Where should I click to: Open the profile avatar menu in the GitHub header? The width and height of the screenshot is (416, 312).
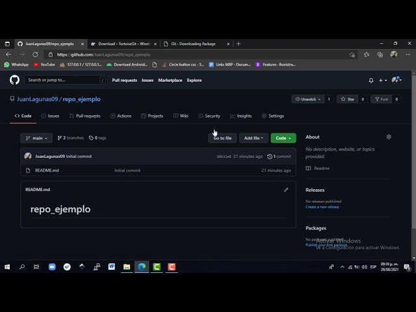(x=396, y=79)
